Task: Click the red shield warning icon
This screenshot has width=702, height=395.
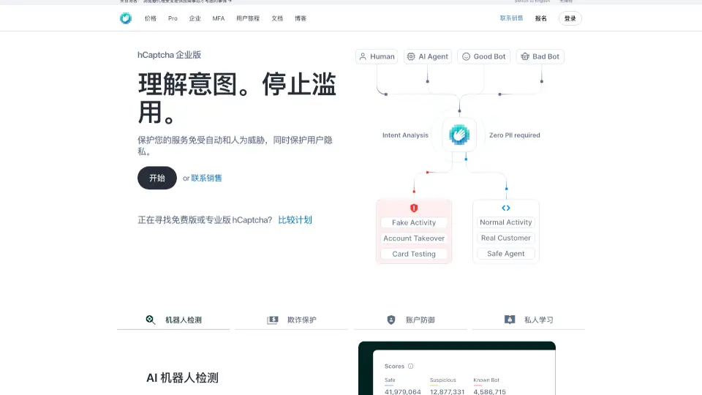Action: (x=414, y=208)
